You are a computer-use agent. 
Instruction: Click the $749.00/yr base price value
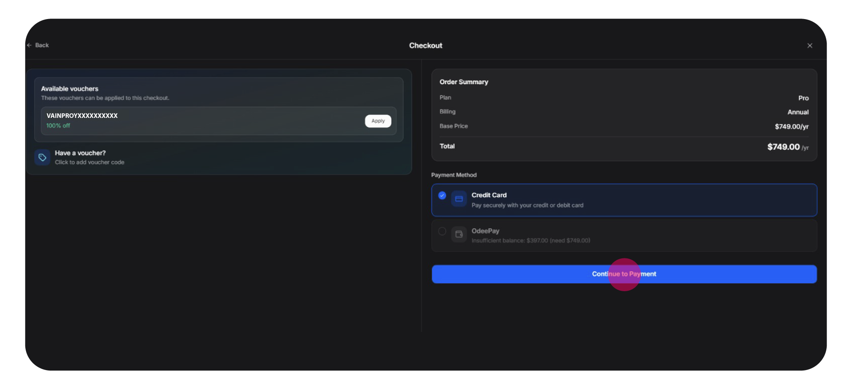pos(792,127)
